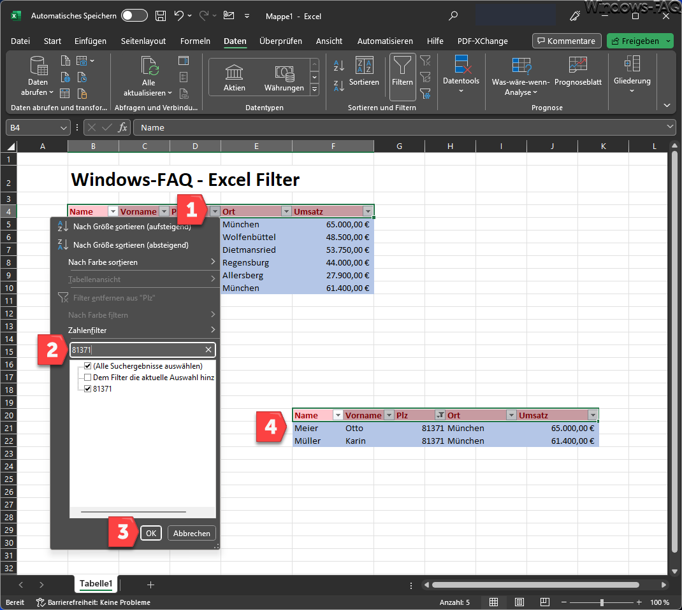Click the Freigeben button
Image resolution: width=682 pixels, height=610 pixels.
(x=635, y=41)
